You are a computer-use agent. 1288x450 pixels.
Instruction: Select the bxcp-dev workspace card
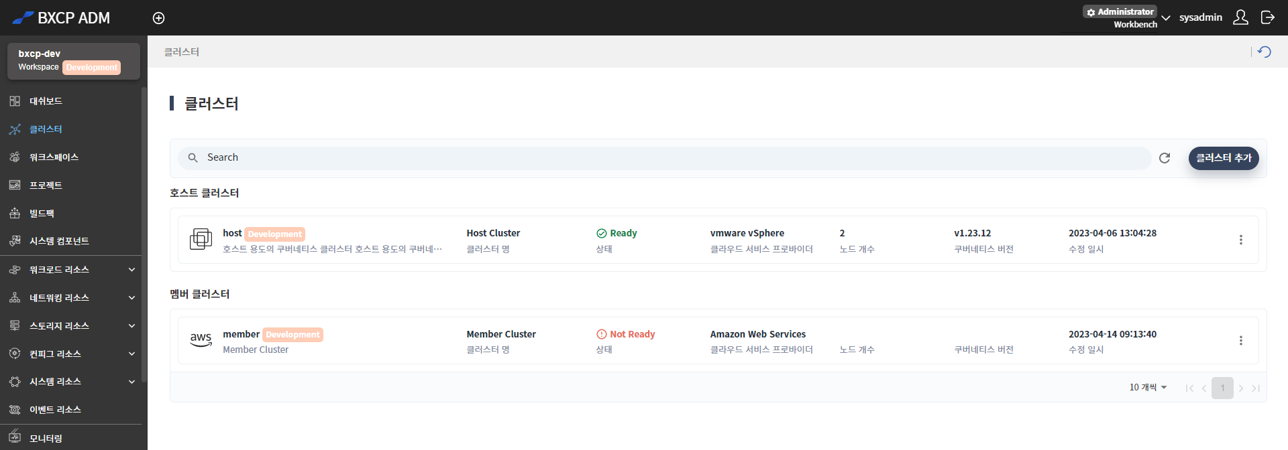(74, 60)
